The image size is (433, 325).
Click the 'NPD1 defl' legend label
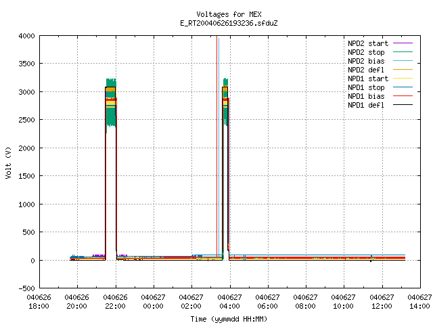point(366,105)
